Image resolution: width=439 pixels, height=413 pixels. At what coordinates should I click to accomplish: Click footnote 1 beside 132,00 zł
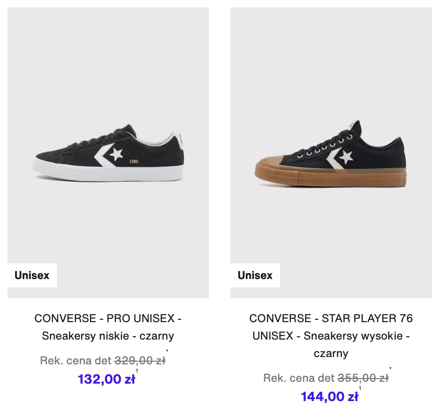coord(137,371)
